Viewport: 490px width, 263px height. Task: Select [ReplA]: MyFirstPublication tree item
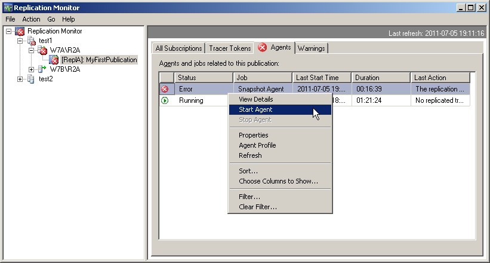(x=99, y=60)
